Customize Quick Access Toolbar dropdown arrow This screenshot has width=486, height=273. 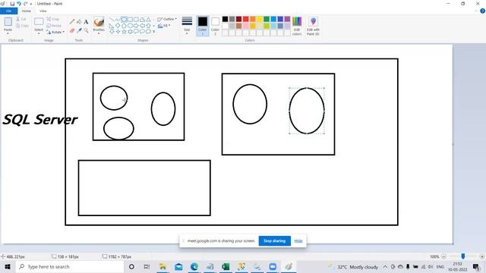pyautogui.click(x=31, y=4)
